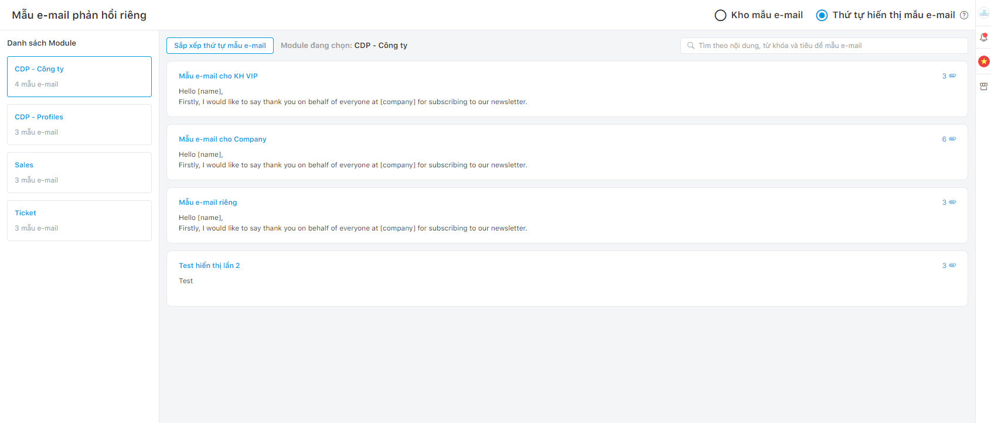Click attachment paperclip on 'Mẫu e-mail cho Company'
Screen dimensions: 991x423
[x=952, y=139]
